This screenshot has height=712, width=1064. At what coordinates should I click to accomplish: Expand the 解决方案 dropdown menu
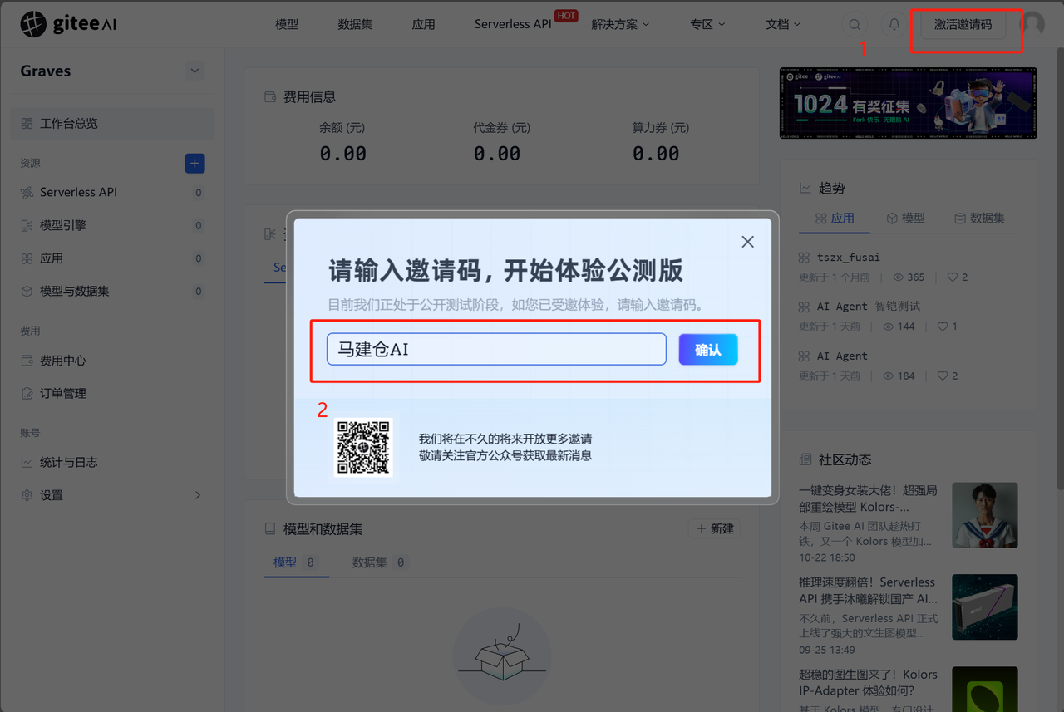[x=620, y=24]
